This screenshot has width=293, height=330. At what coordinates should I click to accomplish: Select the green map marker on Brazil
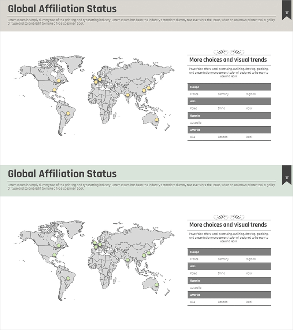(68, 278)
